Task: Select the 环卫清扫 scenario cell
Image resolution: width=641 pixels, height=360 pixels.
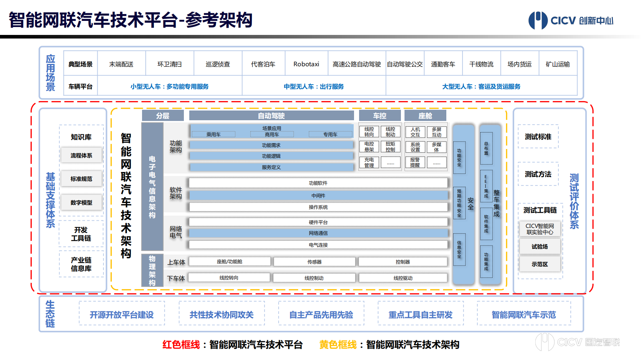Action: point(170,64)
